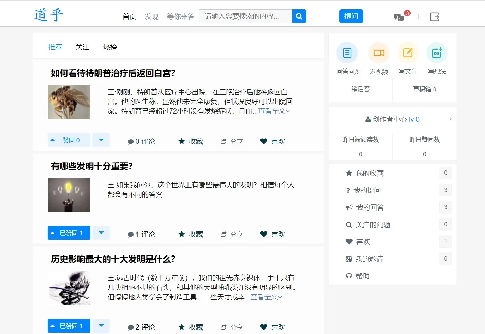Switch to the 热榜 tab
This screenshot has height=334, width=485.
pos(109,47)
